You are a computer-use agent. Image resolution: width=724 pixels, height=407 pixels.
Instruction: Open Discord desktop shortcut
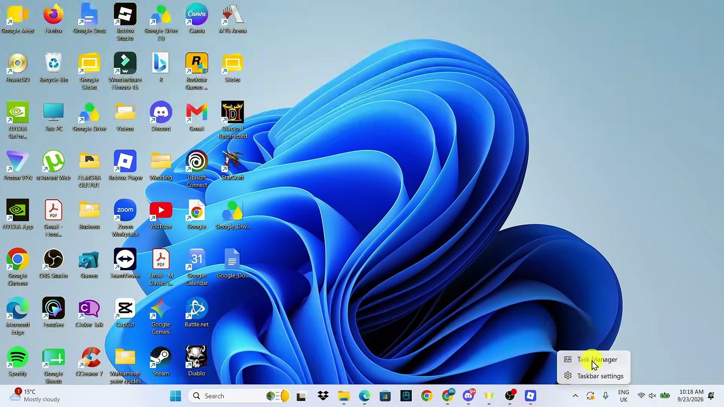[161, 117]
